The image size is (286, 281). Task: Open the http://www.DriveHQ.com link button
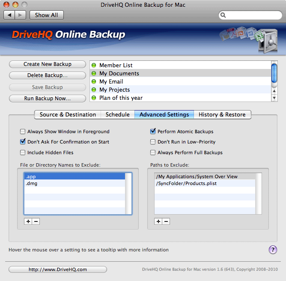(58, 269)
